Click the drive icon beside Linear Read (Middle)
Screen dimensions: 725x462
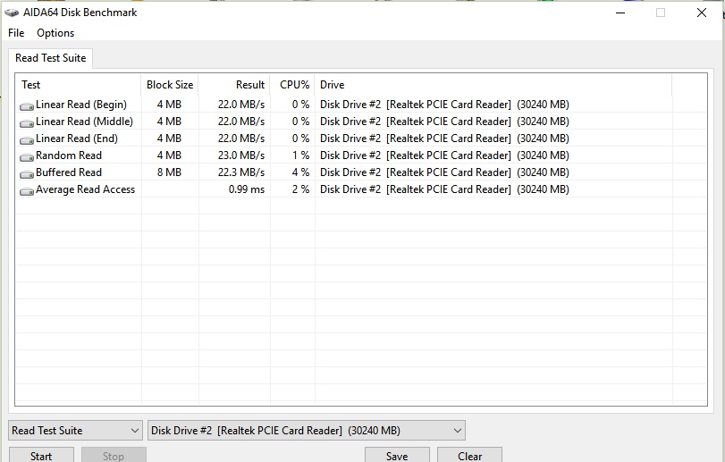click(x=27, y=123)
